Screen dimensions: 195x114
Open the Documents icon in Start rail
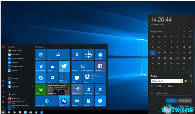pos(3,86)
